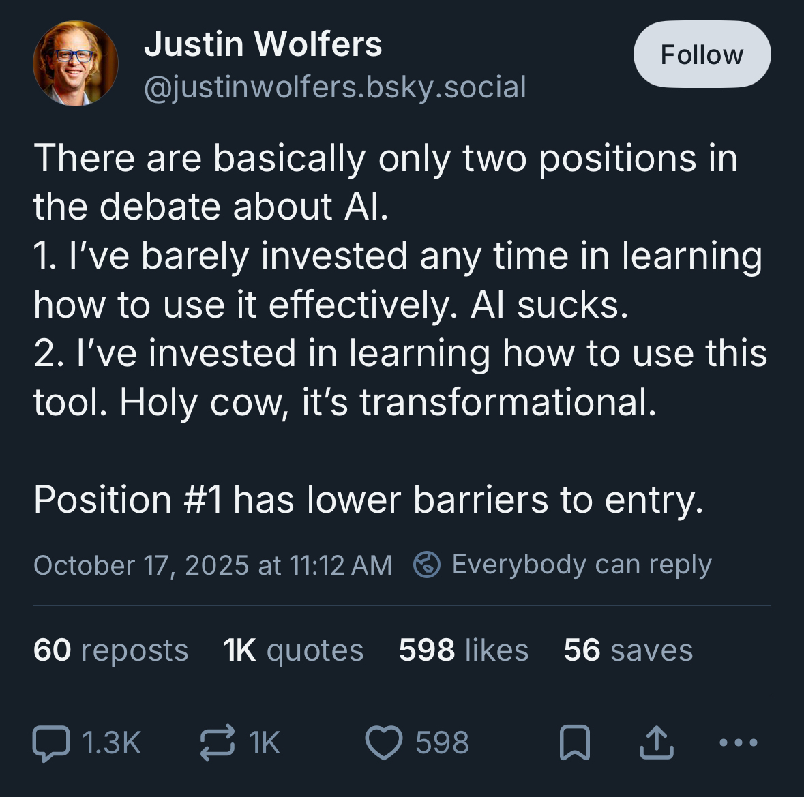Click the post text about AI positions
The image size is (804, 797).
point(399,280)
